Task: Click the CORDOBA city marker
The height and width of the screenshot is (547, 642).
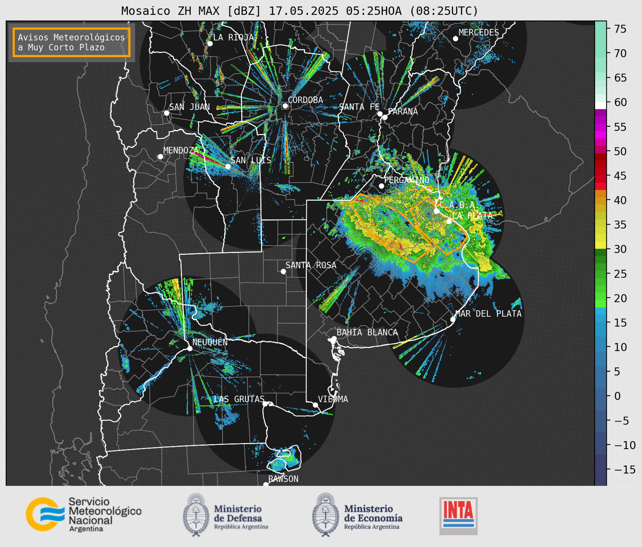Action: 285,106
